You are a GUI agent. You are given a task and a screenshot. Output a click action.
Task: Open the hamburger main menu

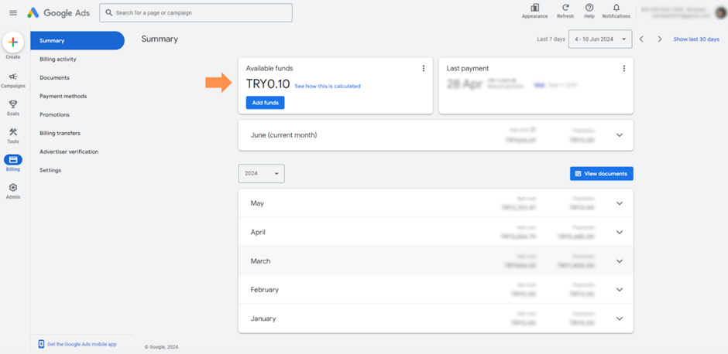pyautogui.click(x=13, y=13)
